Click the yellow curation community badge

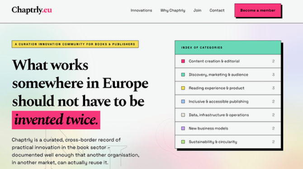pos(75,44)
